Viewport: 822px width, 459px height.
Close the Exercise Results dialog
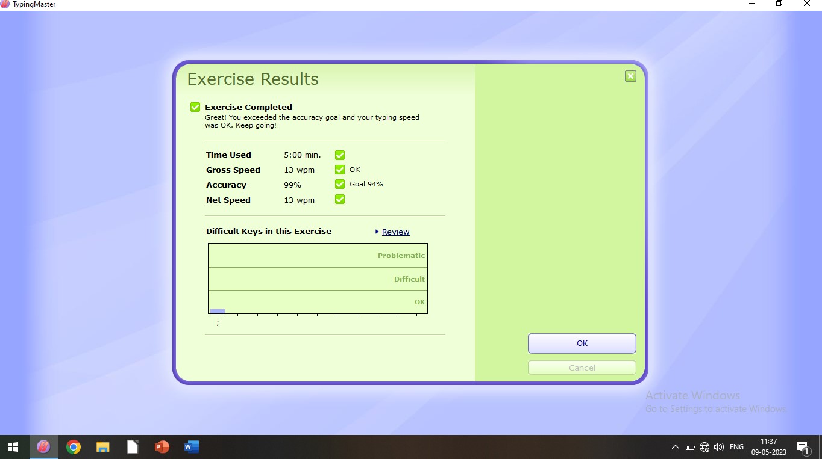point(630,76)
